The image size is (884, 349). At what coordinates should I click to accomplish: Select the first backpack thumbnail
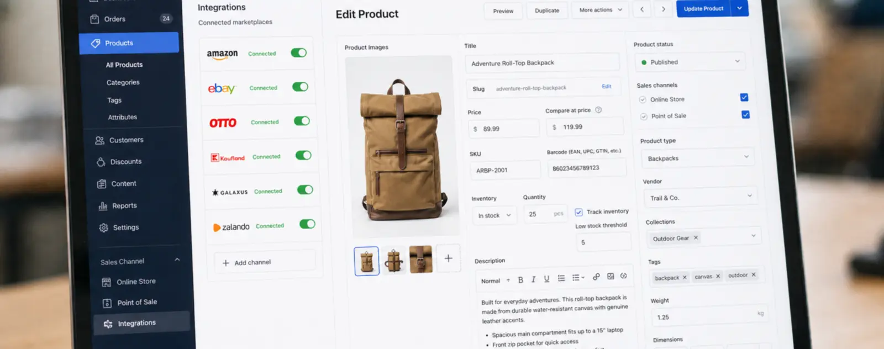pyautogui.click(x=367, y=261)
